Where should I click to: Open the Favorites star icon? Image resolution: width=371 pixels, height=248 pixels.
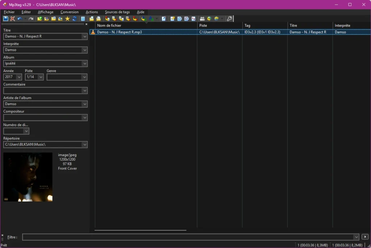tap(67, 19)
